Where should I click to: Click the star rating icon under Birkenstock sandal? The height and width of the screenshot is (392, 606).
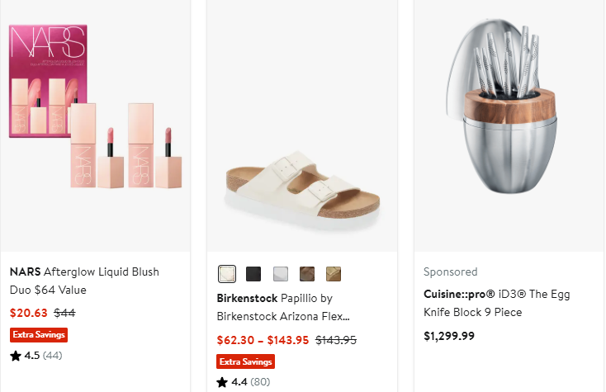click(221, 382)
